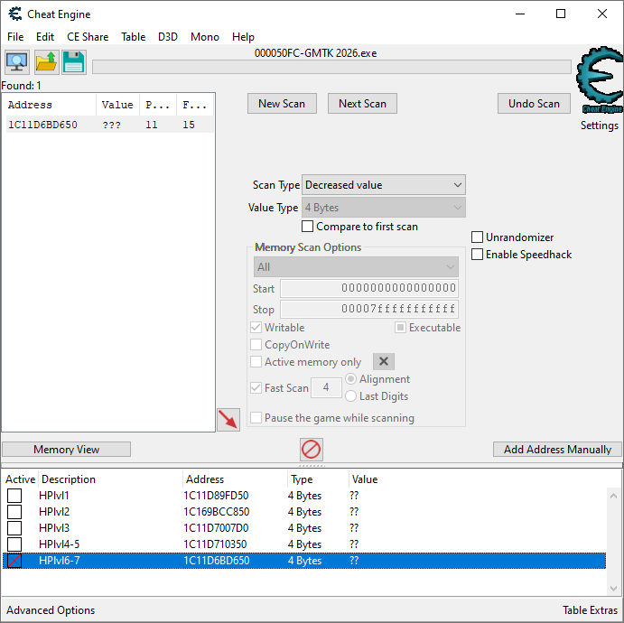624x623 pixels.
Task: Click the Next Scan button
Action: (x=362, y=104)
